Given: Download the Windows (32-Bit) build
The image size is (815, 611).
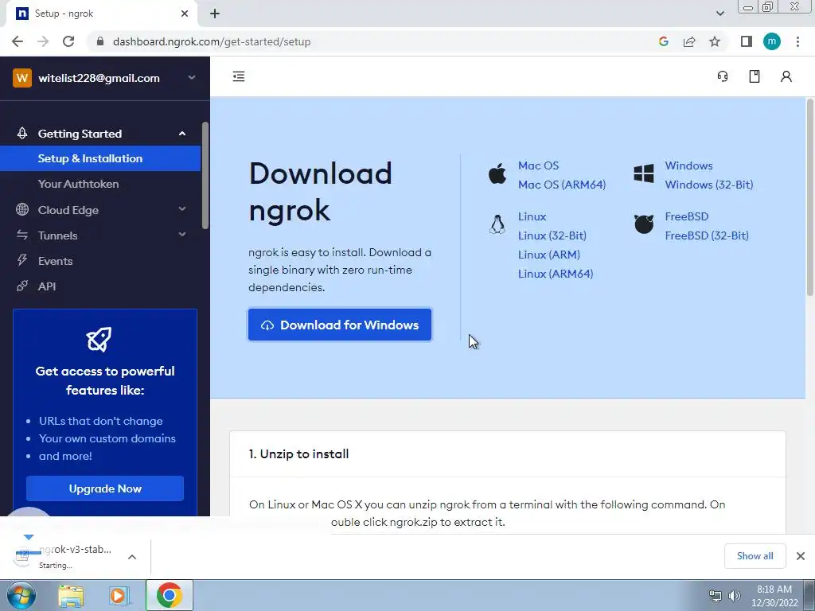Looking at the screenshot, I should pos(709,185).
